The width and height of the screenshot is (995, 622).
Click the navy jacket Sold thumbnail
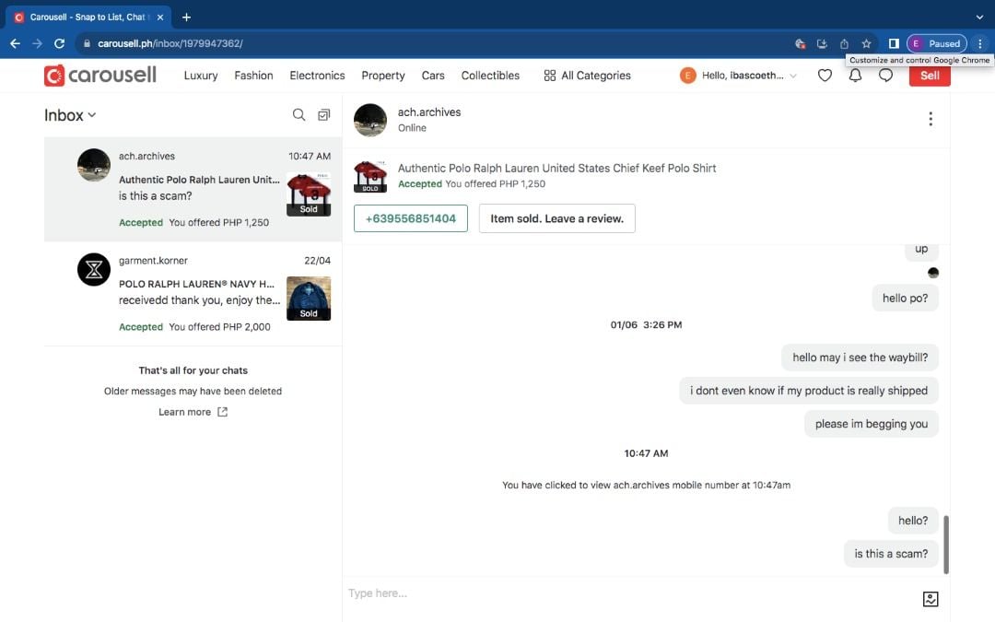pyautogui.click(x=309, y=299)
